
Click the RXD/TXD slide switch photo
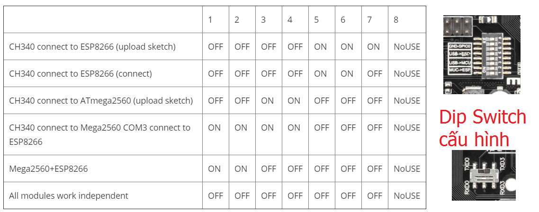click(x=483, y=175)
